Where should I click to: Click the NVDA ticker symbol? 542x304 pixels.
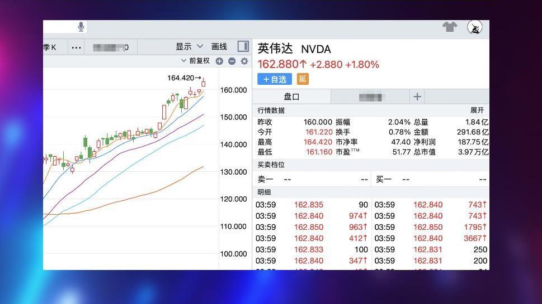click(316, 49)
